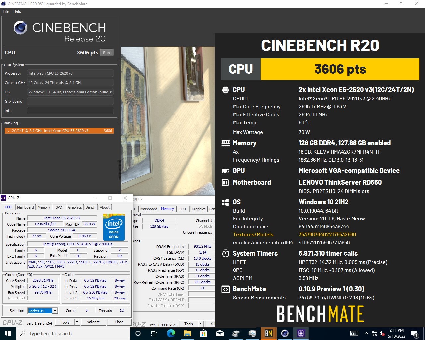Launch Microsoft Edge from the taskbar

(171, 333)
